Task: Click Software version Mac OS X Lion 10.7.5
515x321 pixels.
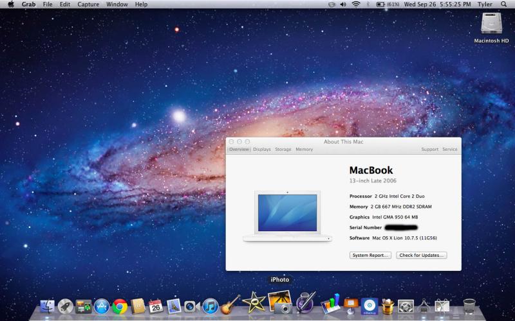Action: [x=404, y=238]
